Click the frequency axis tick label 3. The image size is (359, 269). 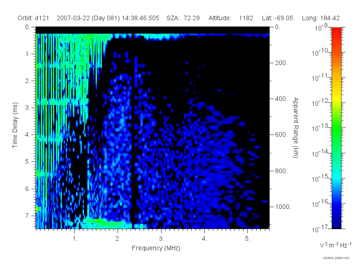point(162,239)
